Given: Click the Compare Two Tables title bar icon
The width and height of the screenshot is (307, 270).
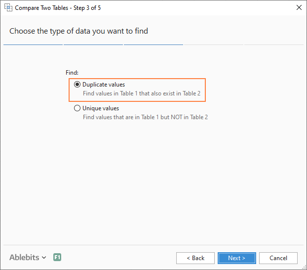Looking at the screenshot, I should click(x=8, y=8).
